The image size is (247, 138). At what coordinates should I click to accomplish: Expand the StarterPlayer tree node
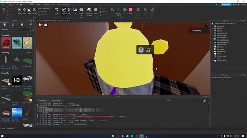click(x=212, y=51)
